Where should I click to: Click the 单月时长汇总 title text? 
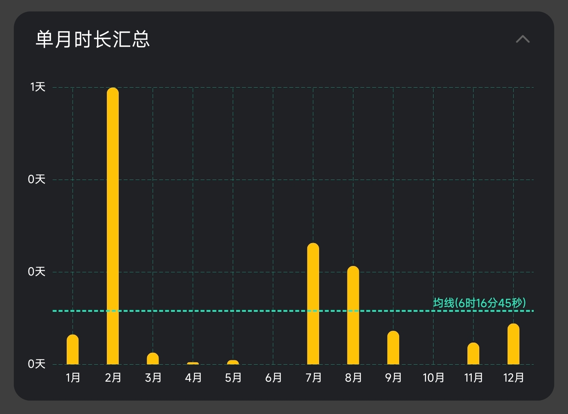click(x=93, y=39)
